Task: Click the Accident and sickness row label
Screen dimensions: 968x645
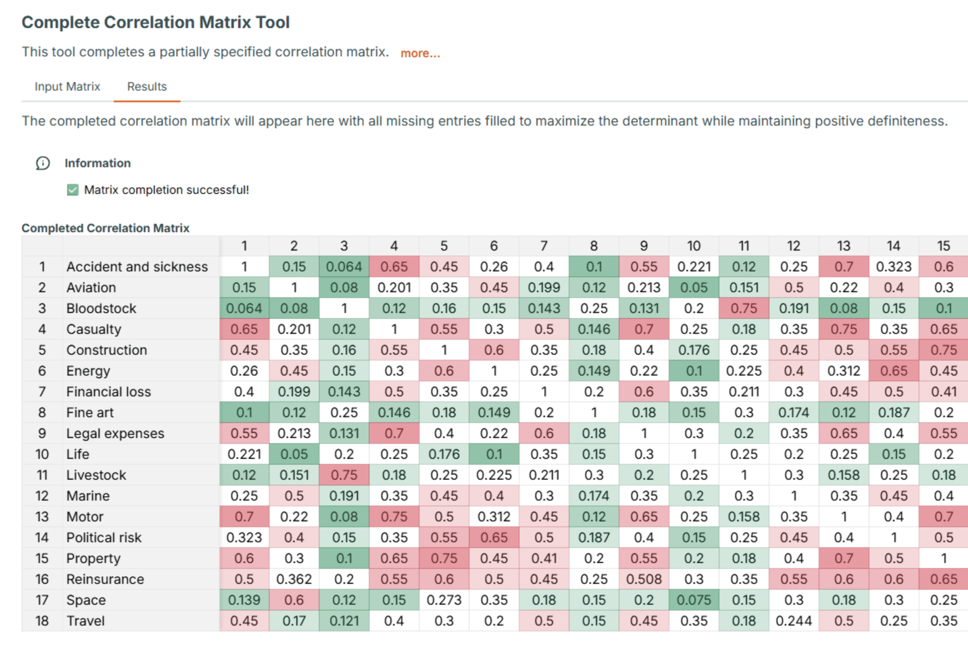Action: (137, 267)
